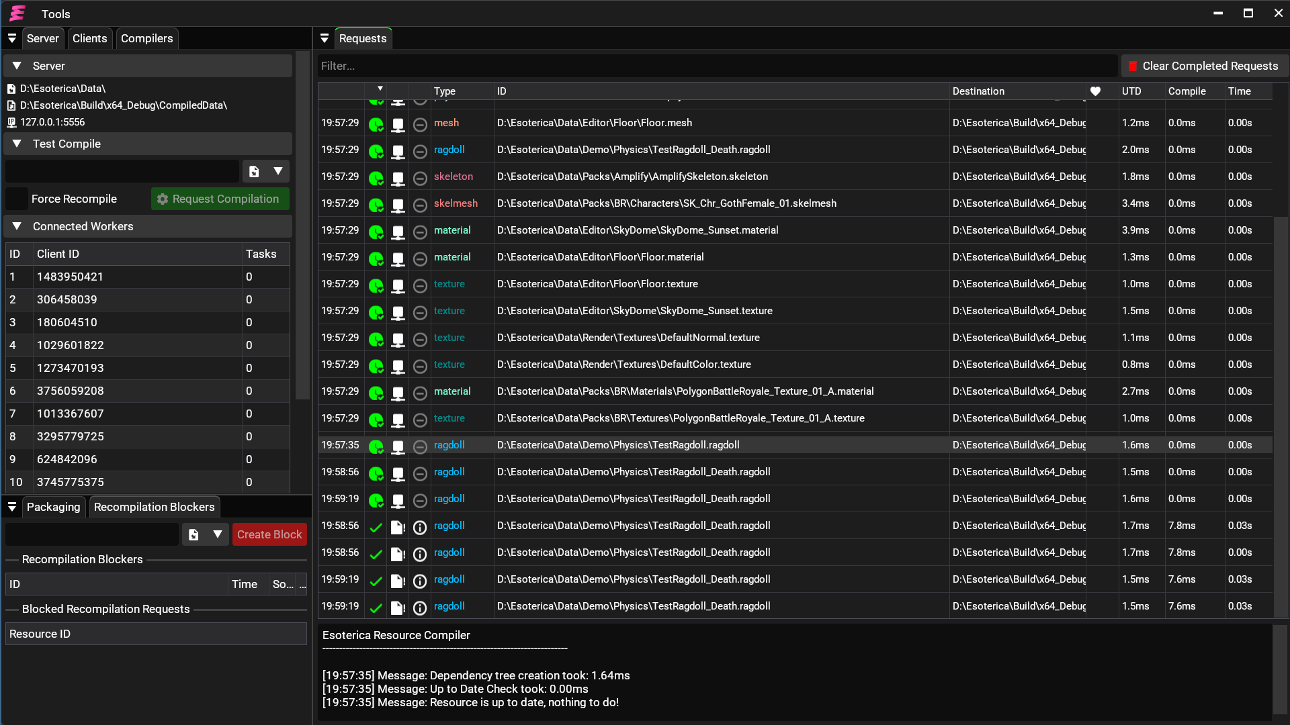
Task: Click the AmplifySkeleton.skeleton resource path
Action: click(632, 177)
